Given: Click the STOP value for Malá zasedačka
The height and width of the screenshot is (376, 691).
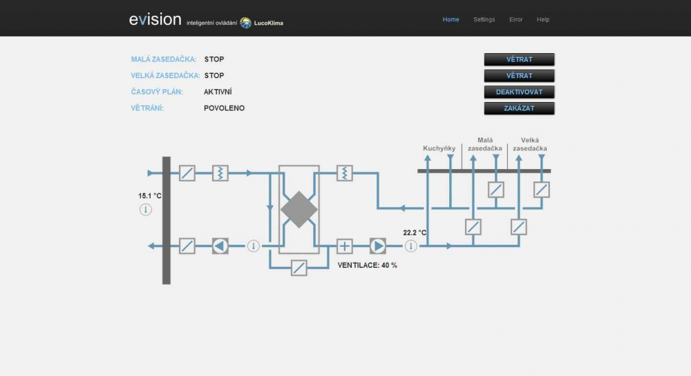Looking at the screenshot, I should (x=214, y=59).
